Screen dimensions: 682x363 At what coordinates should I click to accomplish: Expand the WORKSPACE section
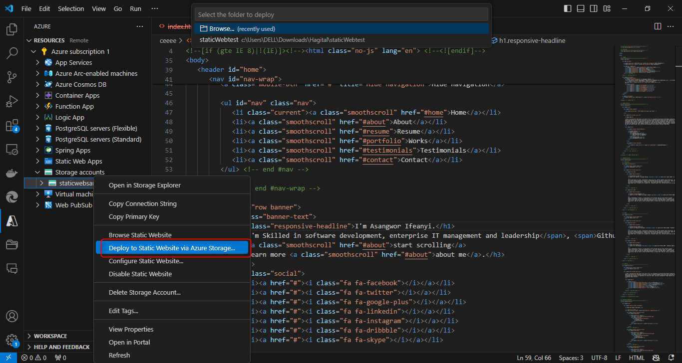coord(50,336)
